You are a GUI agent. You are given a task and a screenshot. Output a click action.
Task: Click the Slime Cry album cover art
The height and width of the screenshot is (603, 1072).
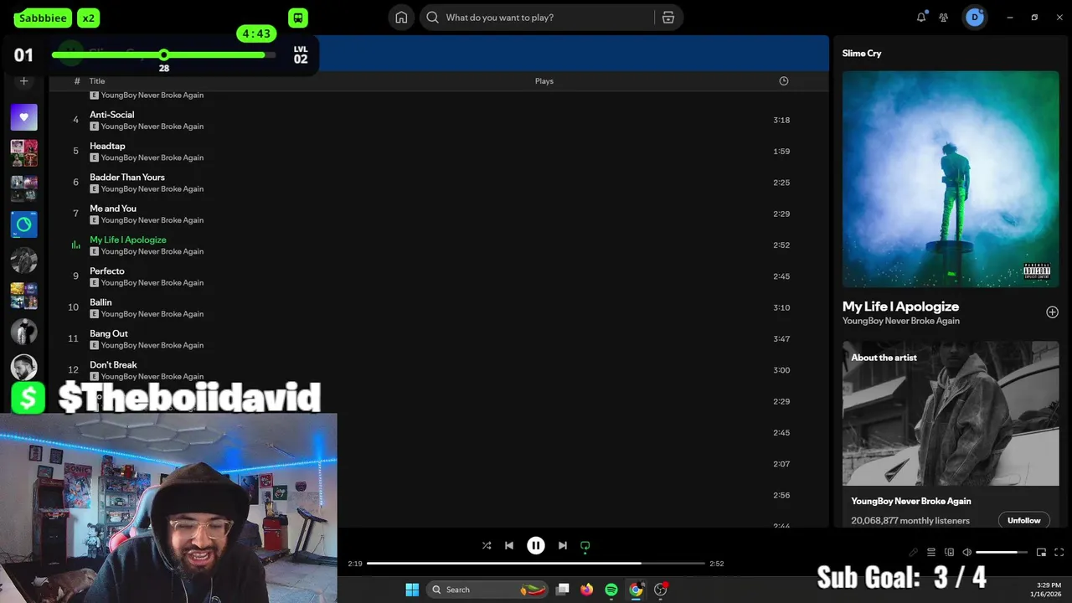(951, 178)
